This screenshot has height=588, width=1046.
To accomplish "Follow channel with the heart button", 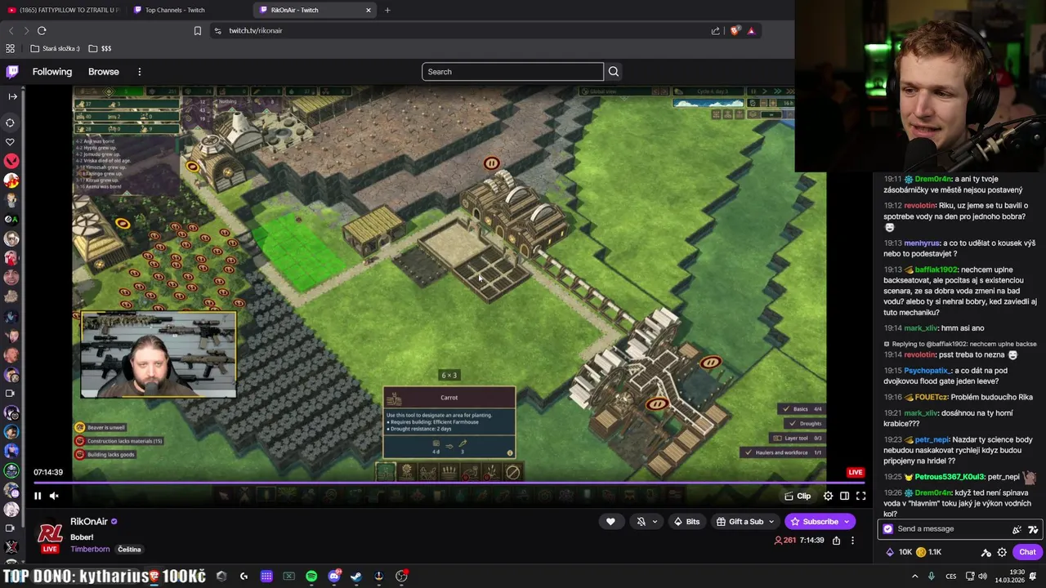I will tap(610, 522).
